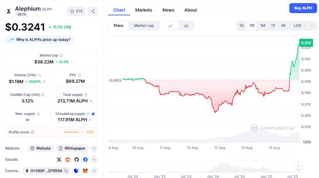Open the Facebook social icon

click(x=85, y=160)
